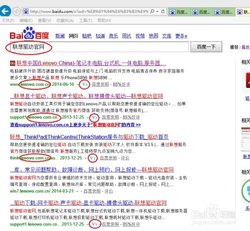Open result 联想中国(Lenovo China)-笔记本电脑
The height and width of the screenshot is (231, 250).
(91, 63)
